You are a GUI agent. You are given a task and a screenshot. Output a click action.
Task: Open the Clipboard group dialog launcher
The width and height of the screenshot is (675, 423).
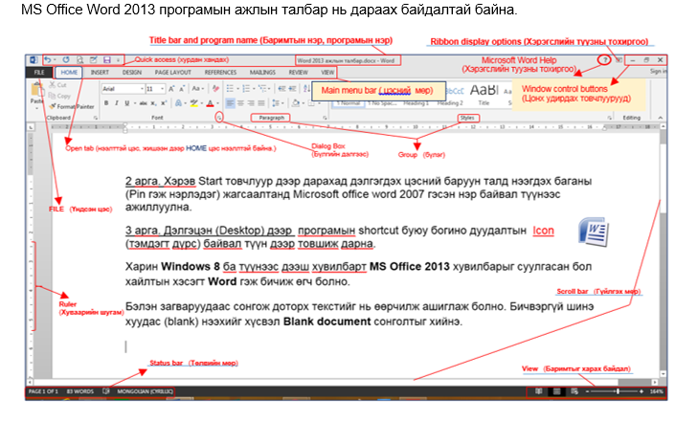click(x=96, y=118)
